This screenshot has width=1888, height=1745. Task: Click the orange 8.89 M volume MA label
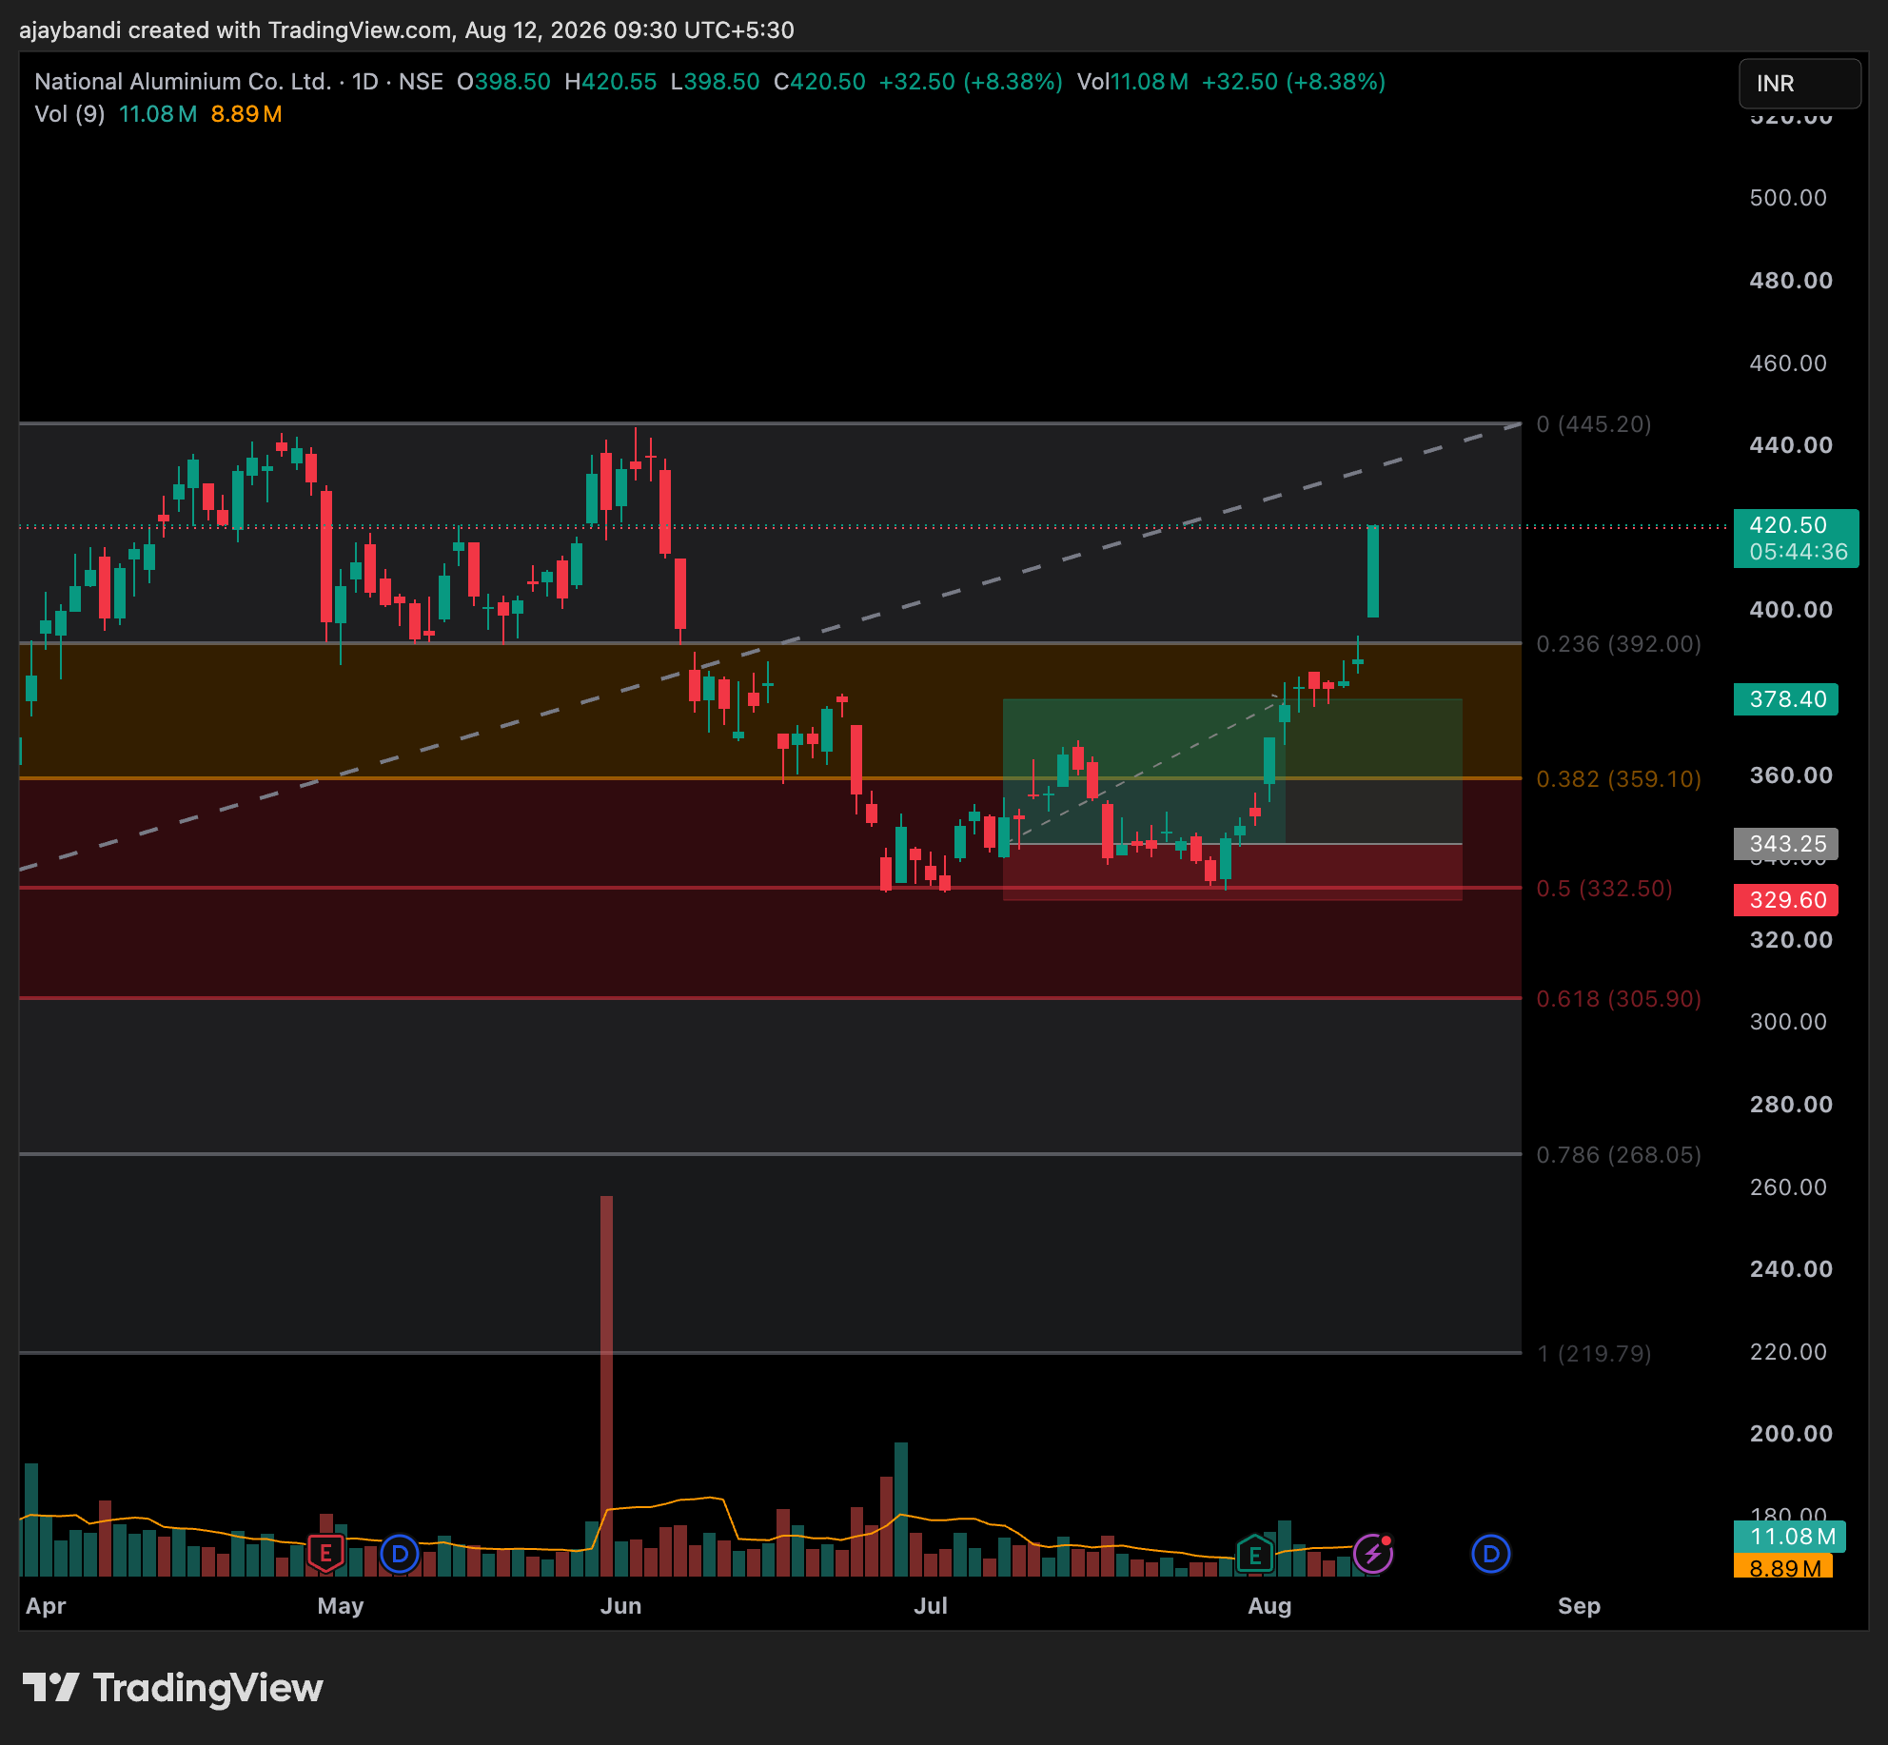(1783, 1565)
